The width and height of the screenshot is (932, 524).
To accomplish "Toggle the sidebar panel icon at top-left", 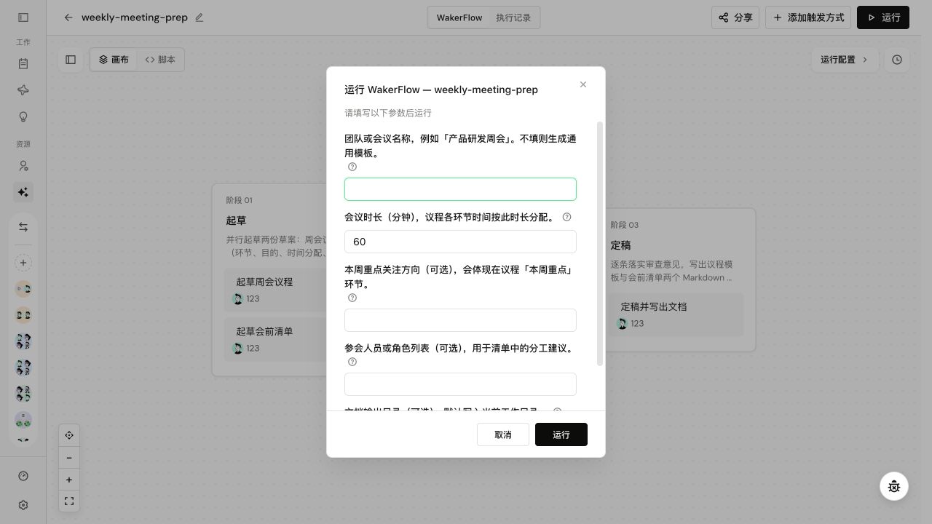I will 23,17.
